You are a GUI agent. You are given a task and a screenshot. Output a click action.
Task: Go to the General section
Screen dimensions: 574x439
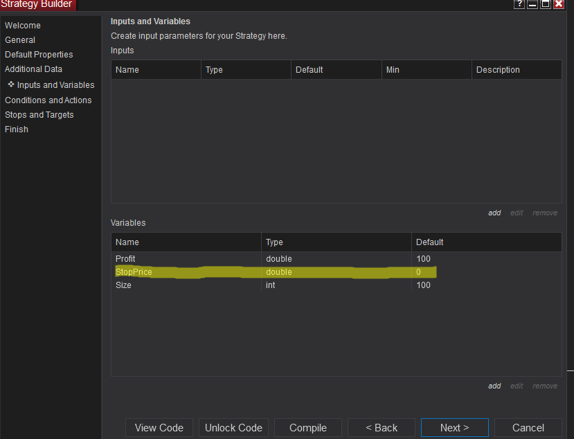[20, 40]
